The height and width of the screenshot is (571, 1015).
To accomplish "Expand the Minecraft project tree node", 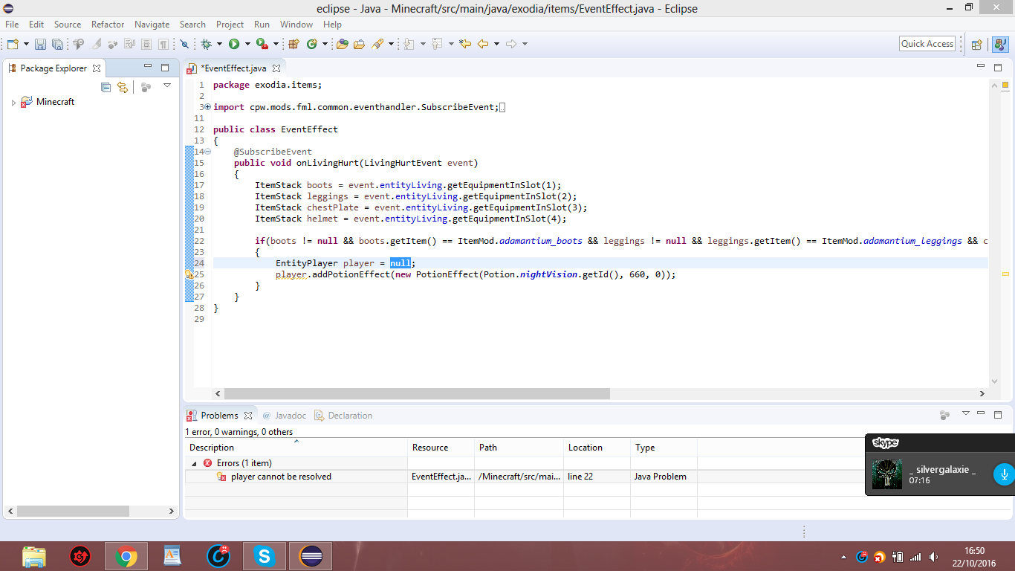I will tap(13, 103).
